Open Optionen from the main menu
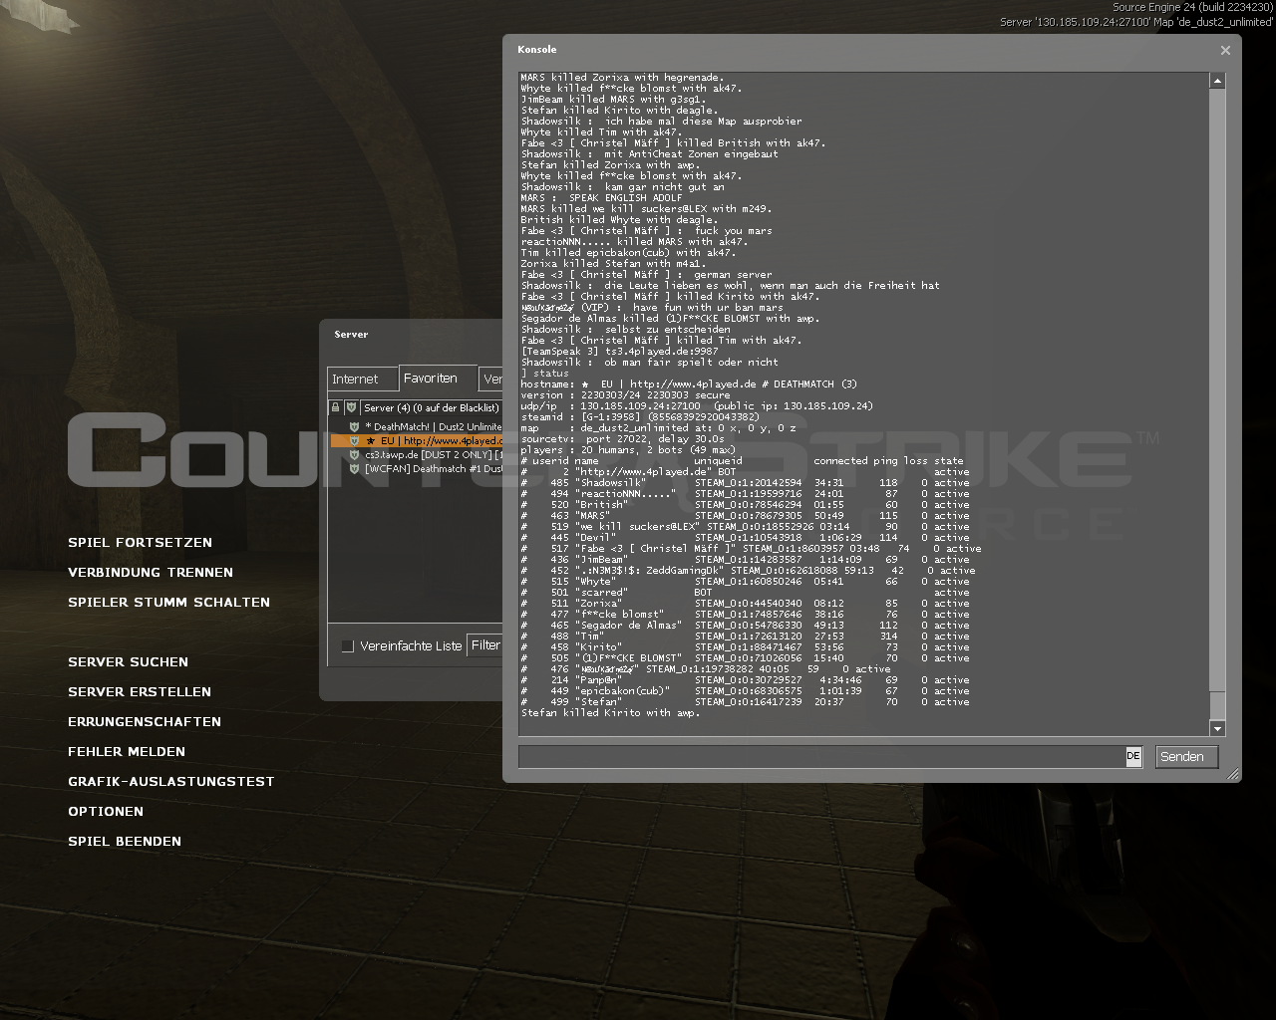Image resolution: width=1276 pixels, height=1020 pixels. 106,812
